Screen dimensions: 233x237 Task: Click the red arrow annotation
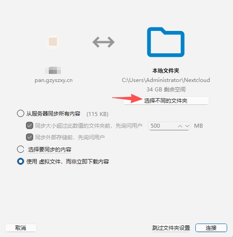click(x=127, y=99)
